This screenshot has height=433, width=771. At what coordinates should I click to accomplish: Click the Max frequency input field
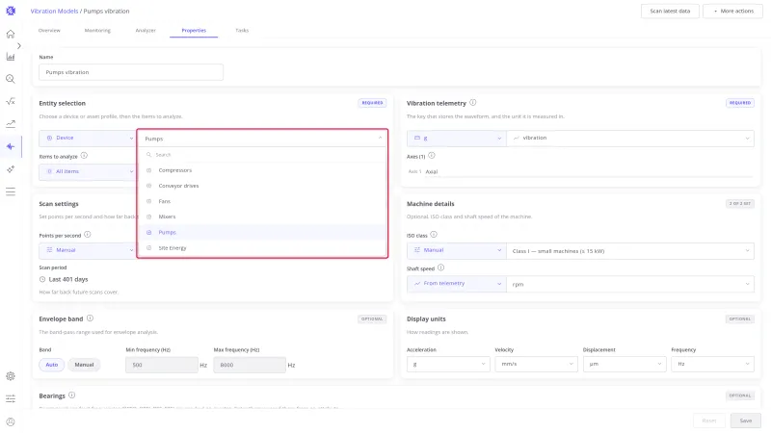click(x=250, y=365)
